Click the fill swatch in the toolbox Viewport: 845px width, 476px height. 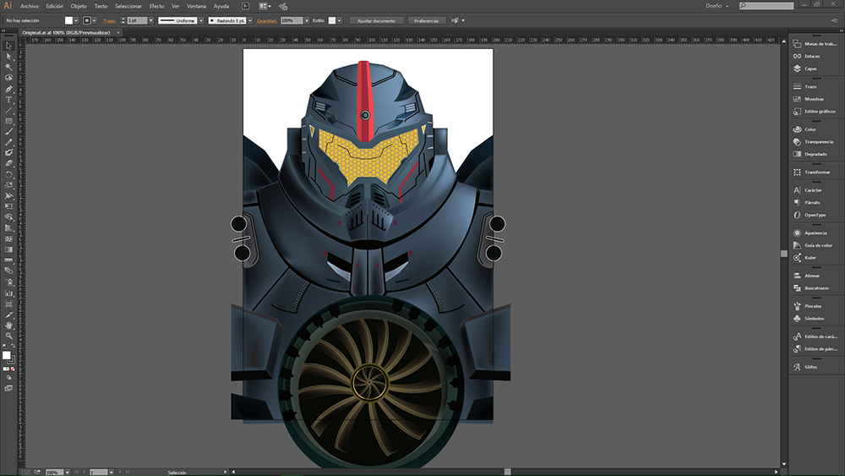(x=7, y=355)
